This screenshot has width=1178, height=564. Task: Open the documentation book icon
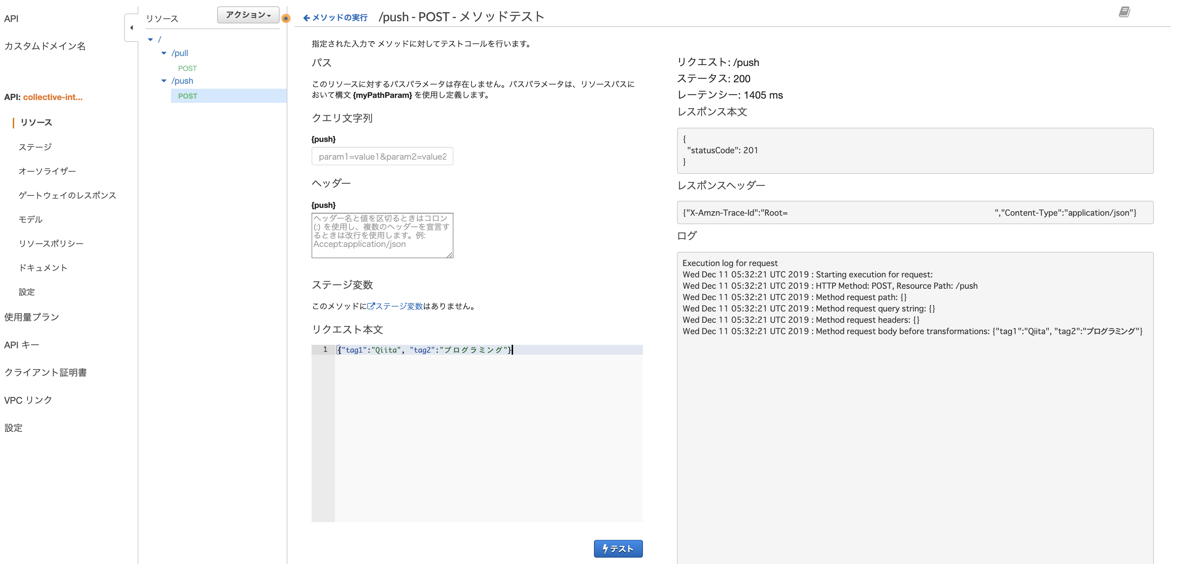coord(1124,12)
